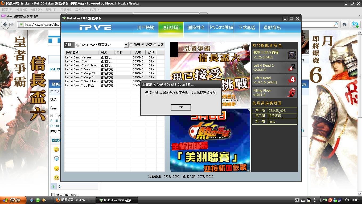Click the Skype icon in Firefox toolbar

click(355, 24)
